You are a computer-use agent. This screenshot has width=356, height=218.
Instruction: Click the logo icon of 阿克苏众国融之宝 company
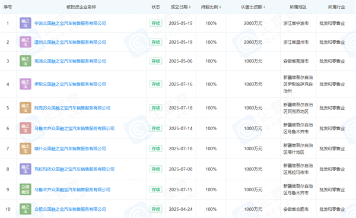click(x=26, y=108)
